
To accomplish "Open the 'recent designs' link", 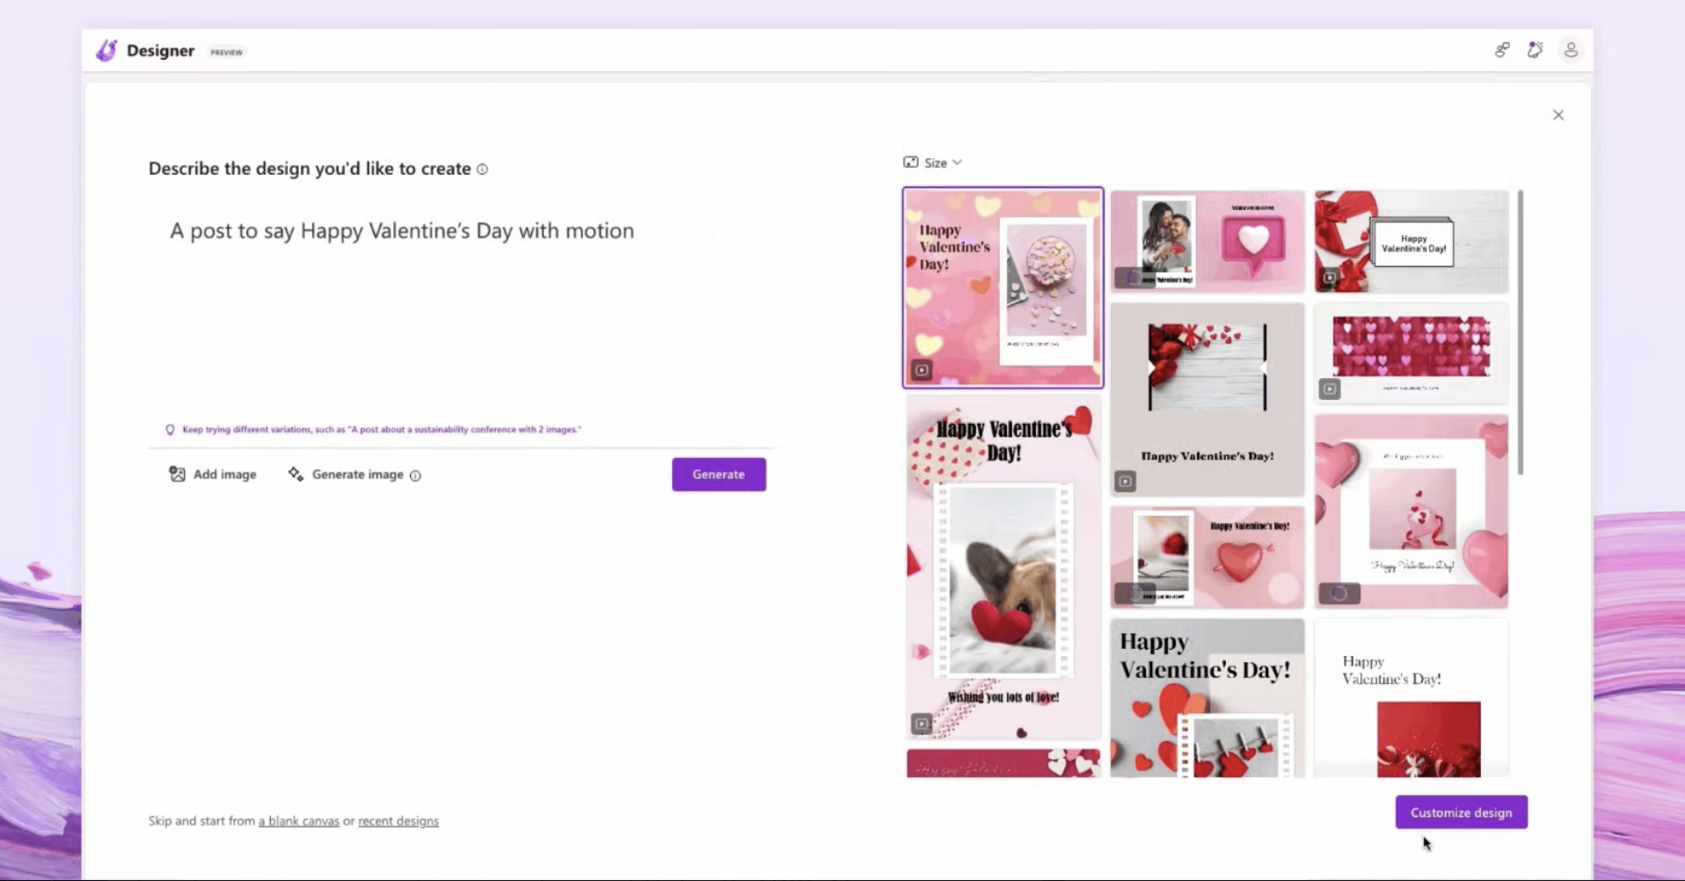I will point(398,820).
